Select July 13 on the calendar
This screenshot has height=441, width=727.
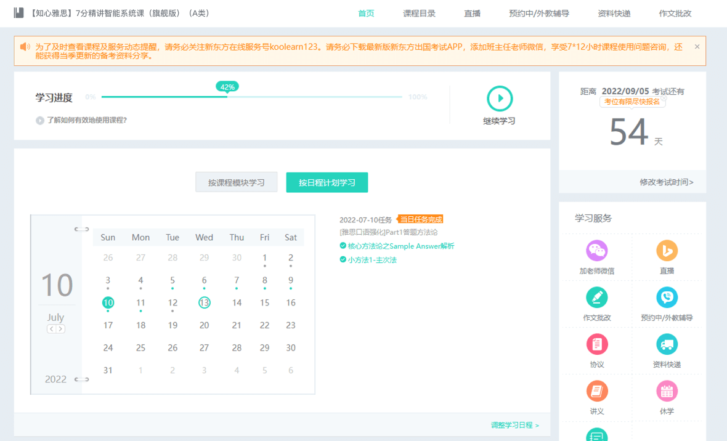point(205,302)
